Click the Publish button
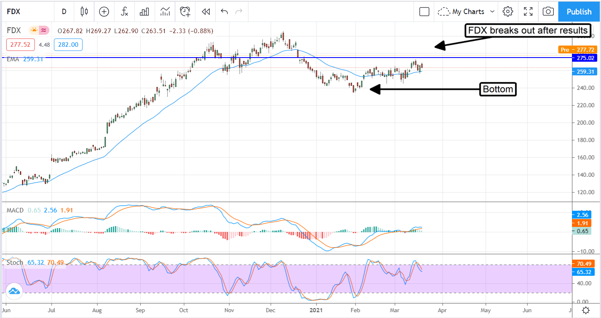601x318 pixels. (579, 12)
